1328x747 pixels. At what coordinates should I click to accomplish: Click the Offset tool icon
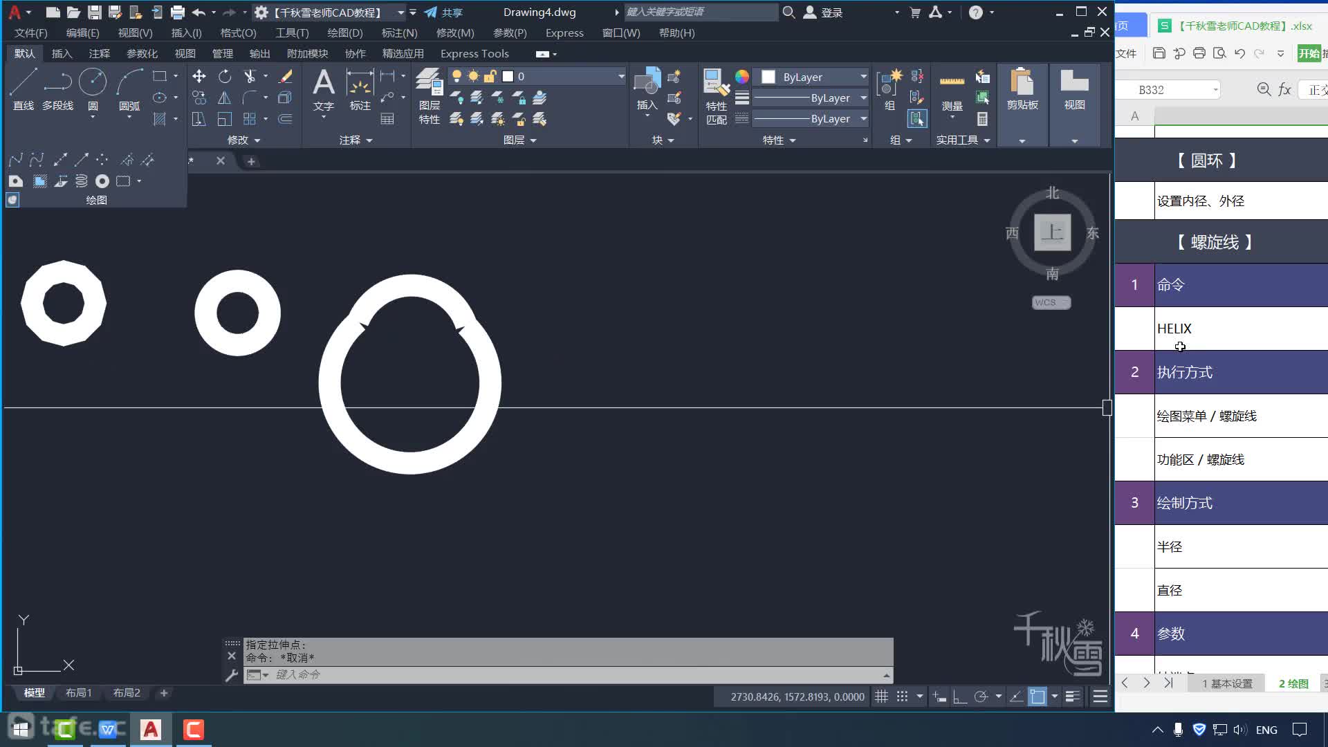285,119
